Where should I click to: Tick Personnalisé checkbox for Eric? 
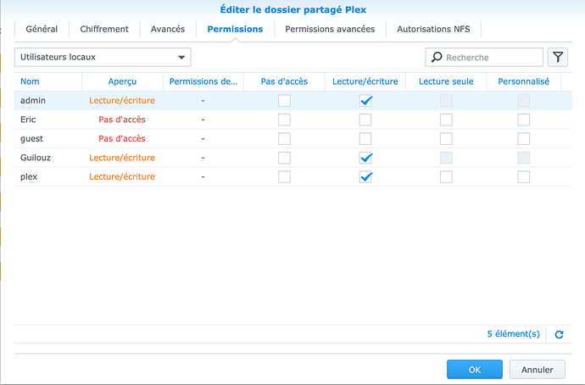tap(523, 120)
